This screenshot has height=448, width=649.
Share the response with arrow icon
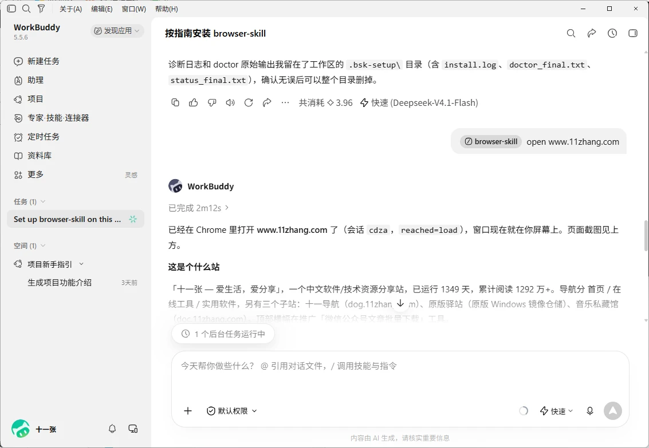[x=267, y=102]
